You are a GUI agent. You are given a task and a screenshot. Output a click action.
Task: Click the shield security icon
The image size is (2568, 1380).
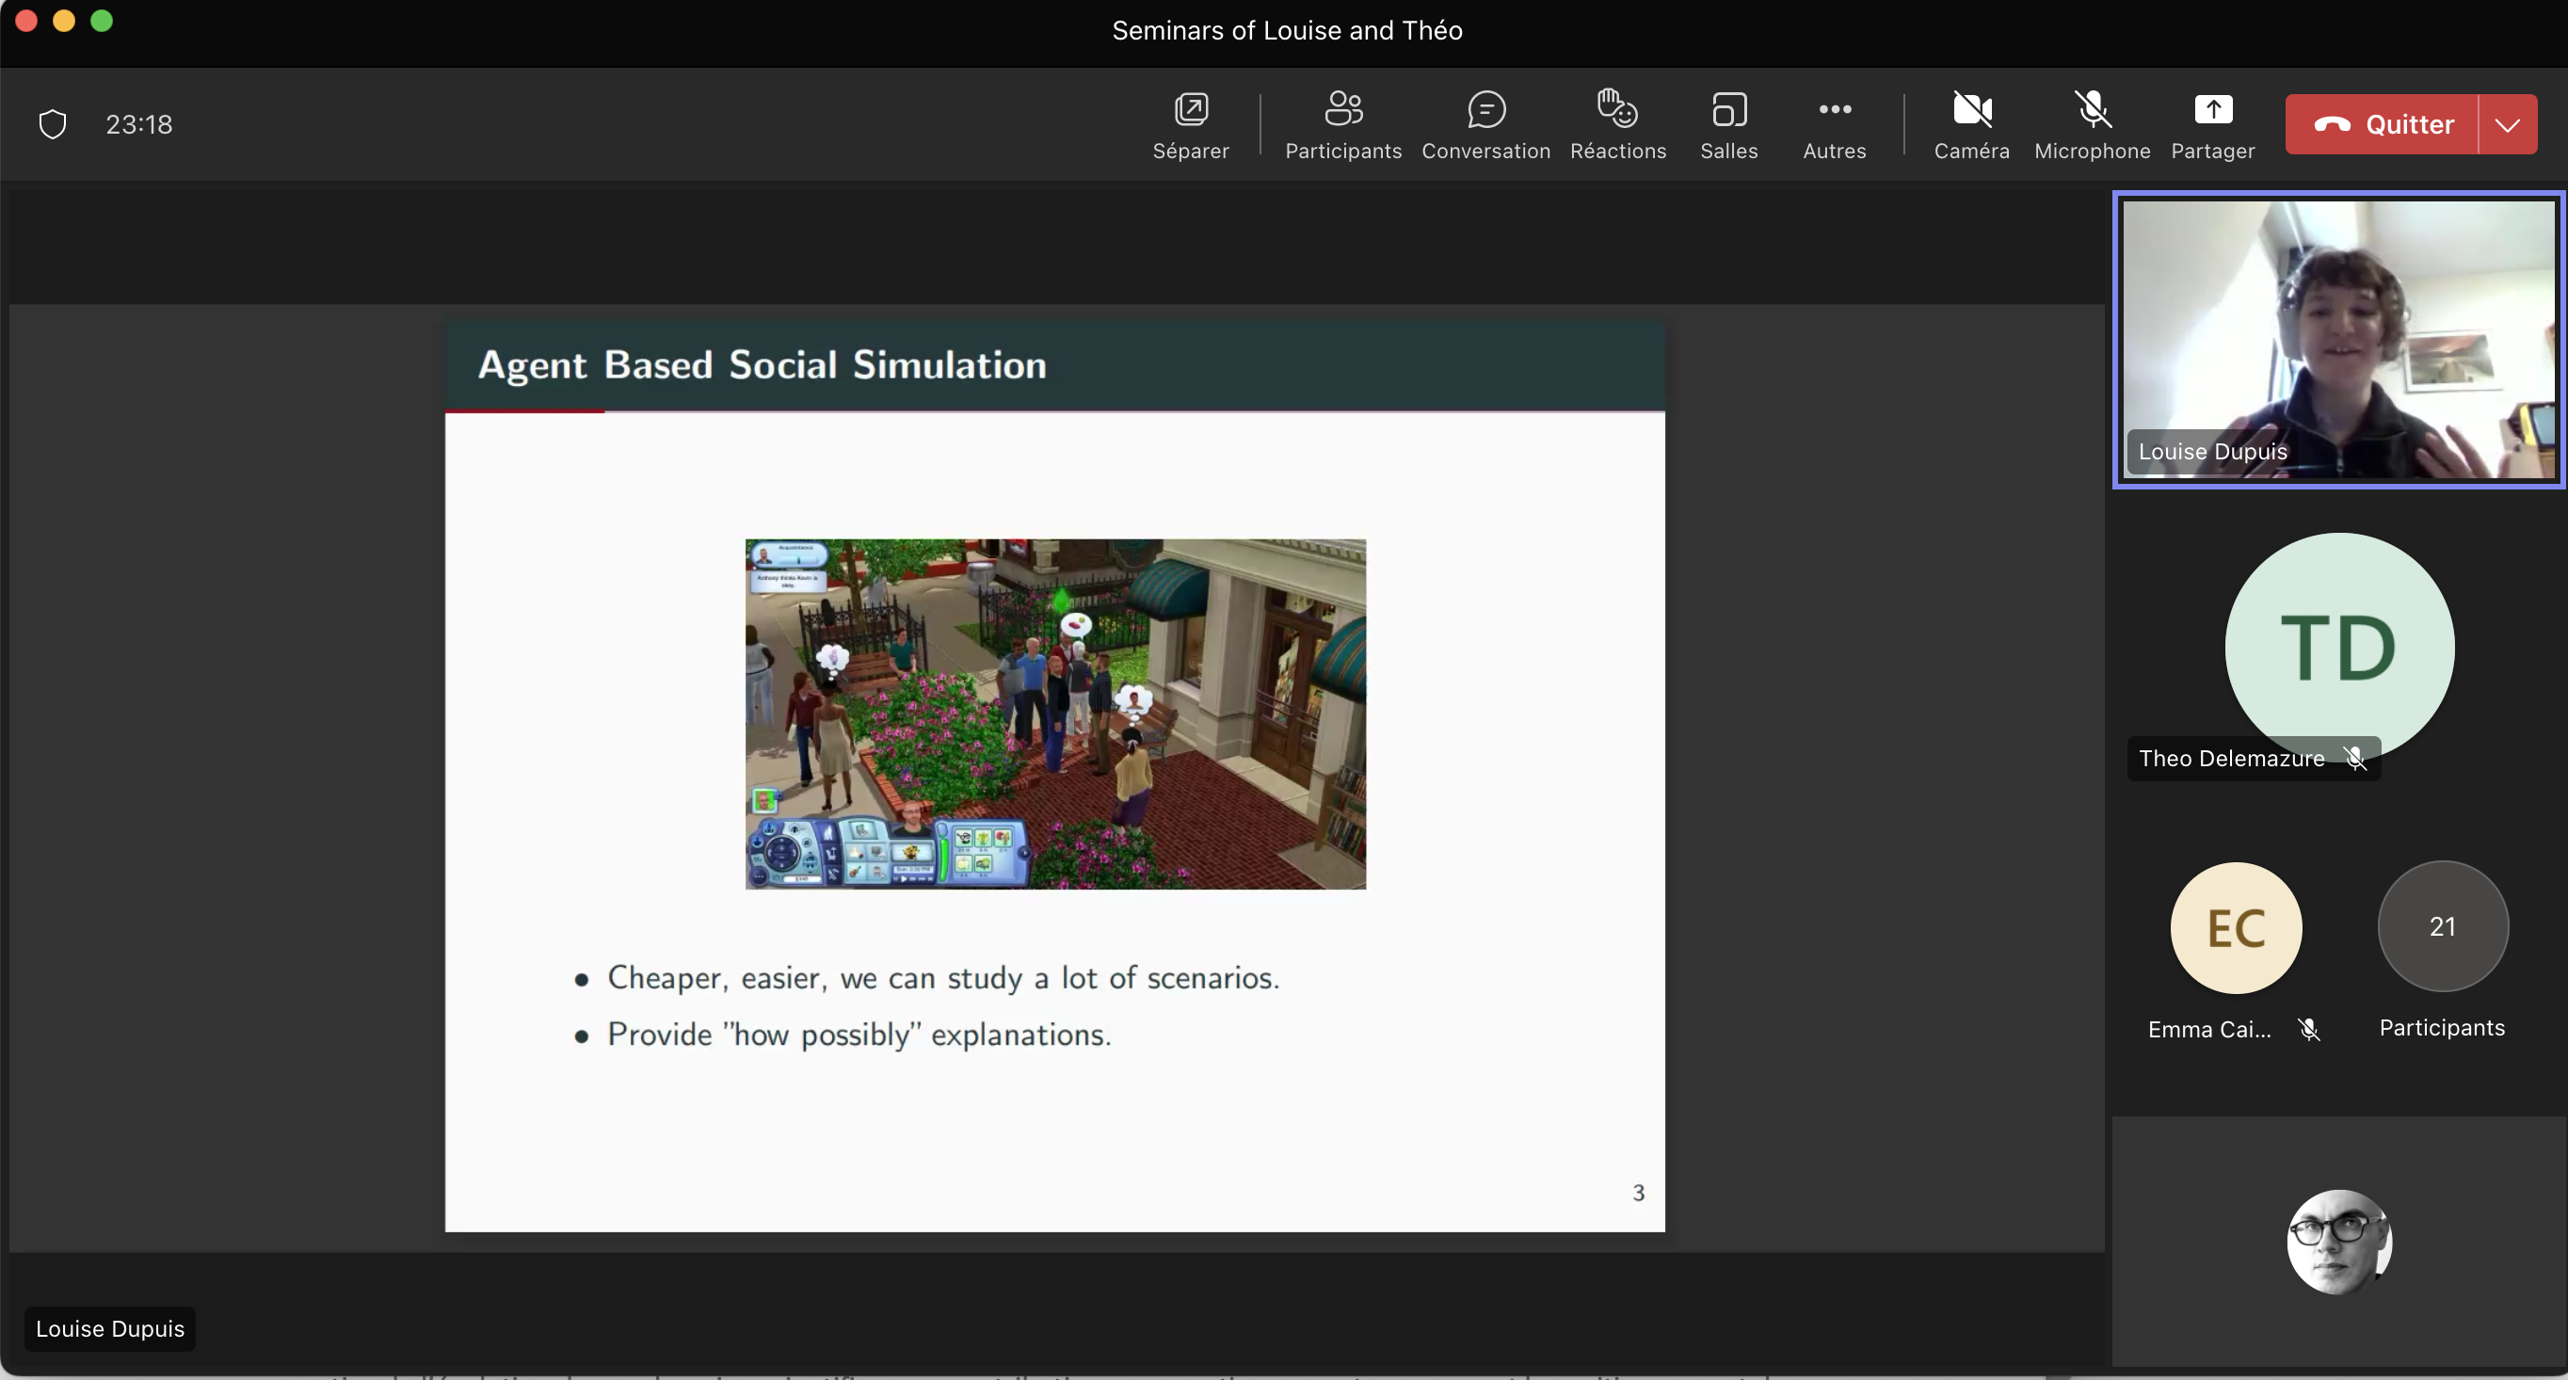(x=52, y=123)
